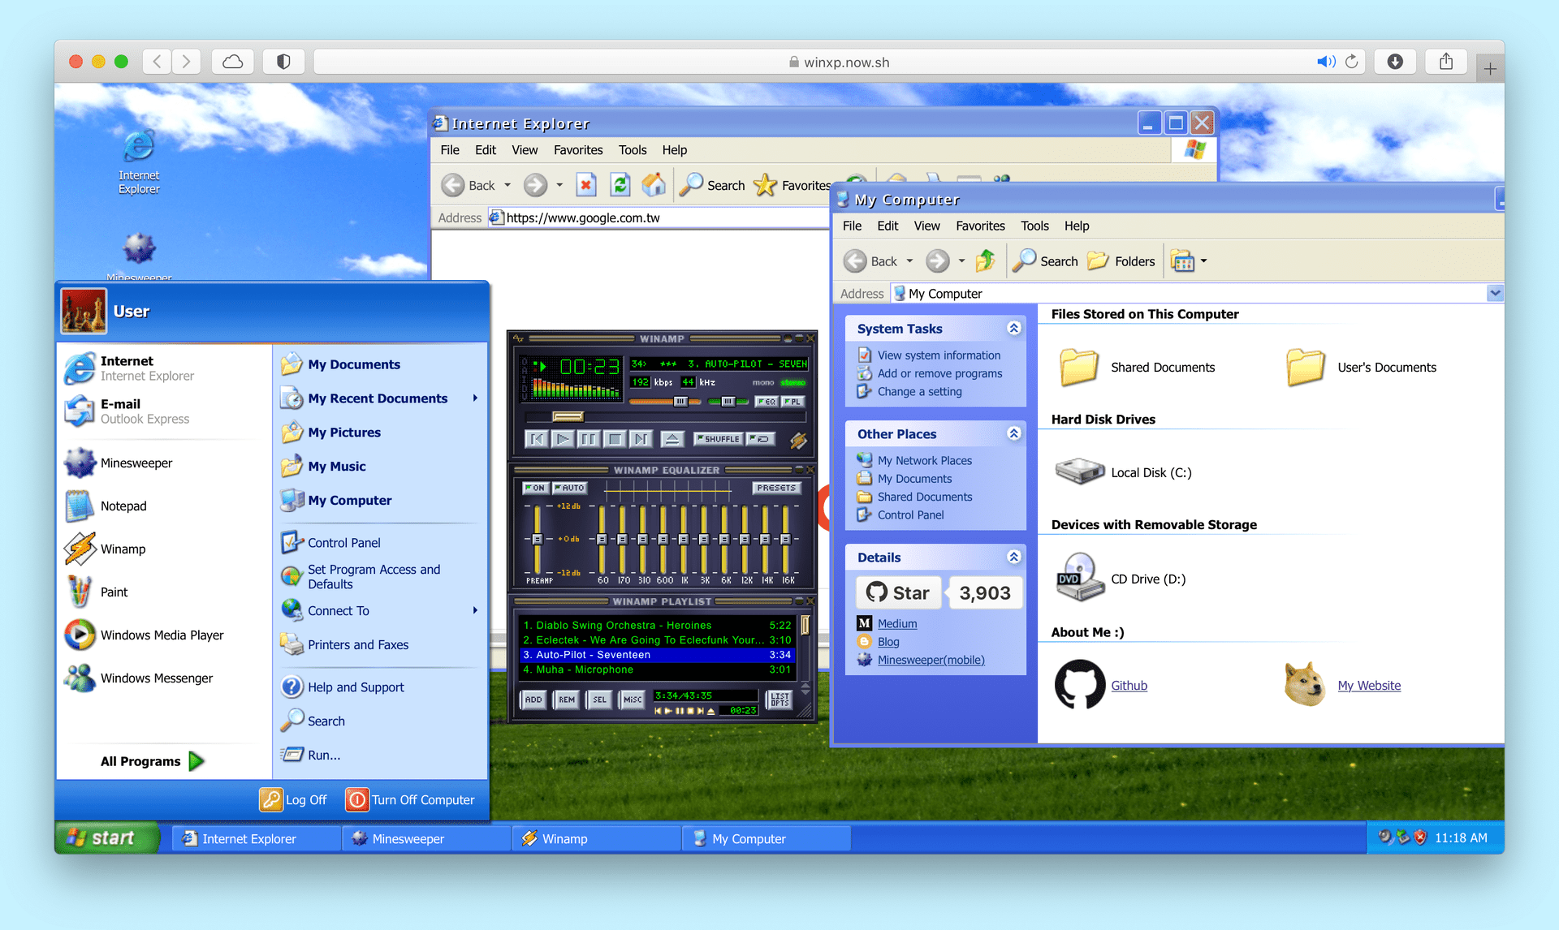Open Local Disk (C:) drive icon
1559x930 pixels.
(1079, 471)
